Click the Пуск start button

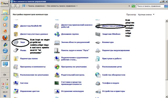pos(4,3)
